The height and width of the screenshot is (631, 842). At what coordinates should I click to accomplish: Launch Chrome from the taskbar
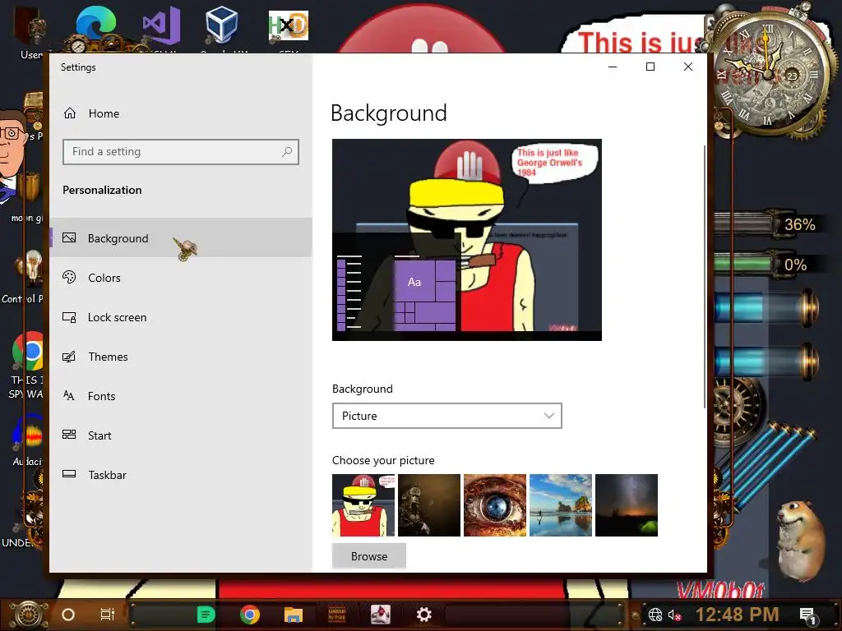pyautogui.click(x=250, y=615)
